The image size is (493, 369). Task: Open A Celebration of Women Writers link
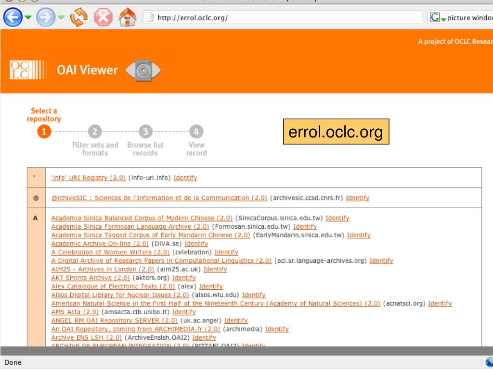point(110,252)
